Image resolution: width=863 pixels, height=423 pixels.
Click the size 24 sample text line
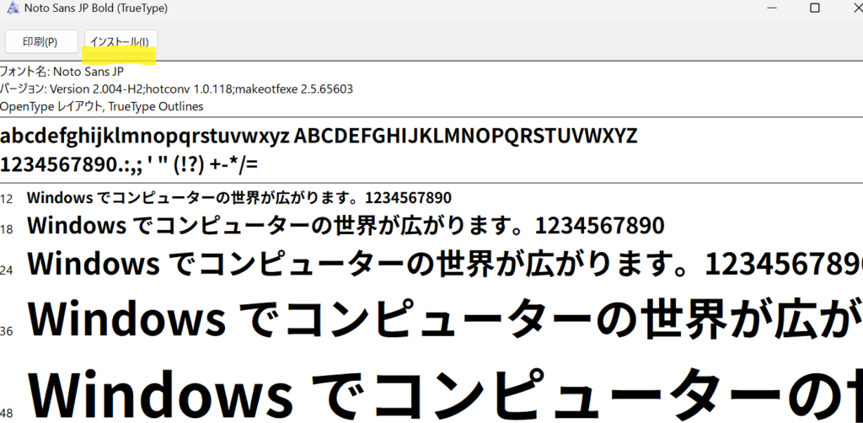click(x=445, y=264)
